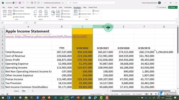Screen dimensions: 179x100
Task: Select column A header
Action: click(x=28, y=27)
